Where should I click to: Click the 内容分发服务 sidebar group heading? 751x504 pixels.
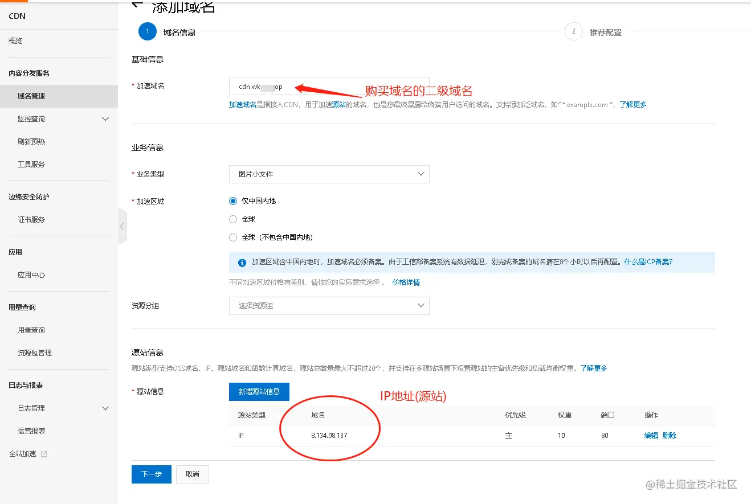point(29,73)
